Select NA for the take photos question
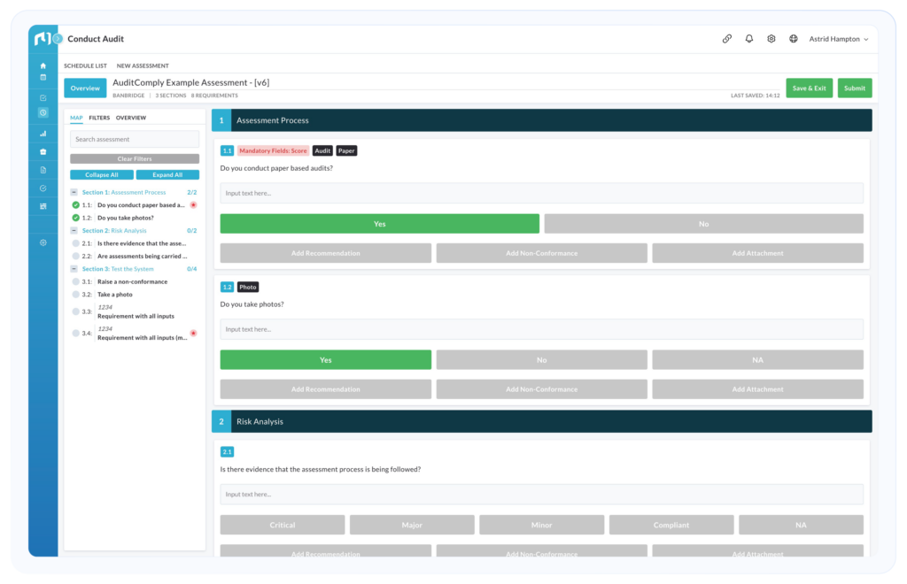 [x=758, y=360]
